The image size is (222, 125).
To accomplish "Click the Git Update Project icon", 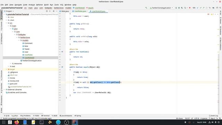I will [x=198, y=8].
